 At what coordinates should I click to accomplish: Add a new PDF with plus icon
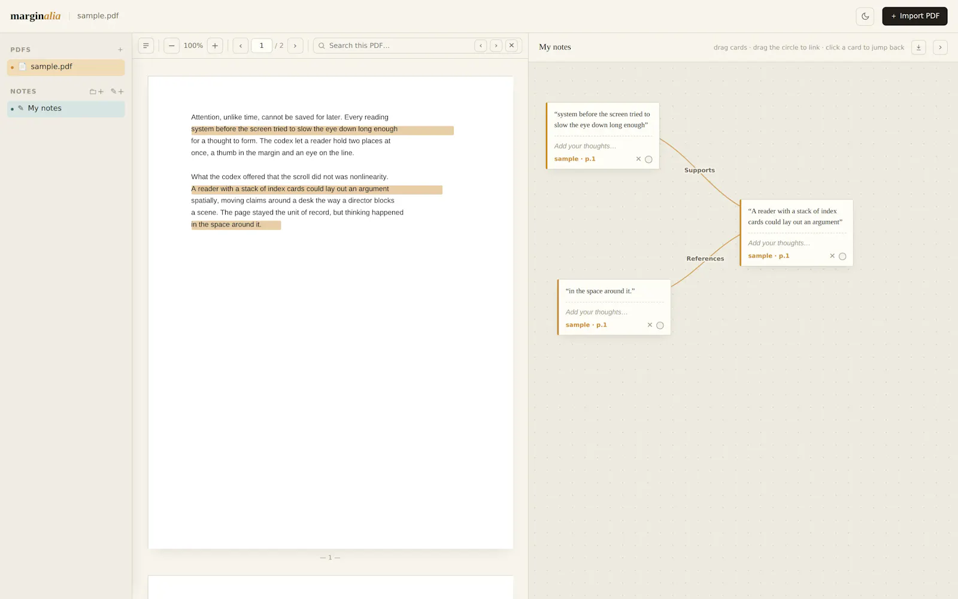click(120, 50)
